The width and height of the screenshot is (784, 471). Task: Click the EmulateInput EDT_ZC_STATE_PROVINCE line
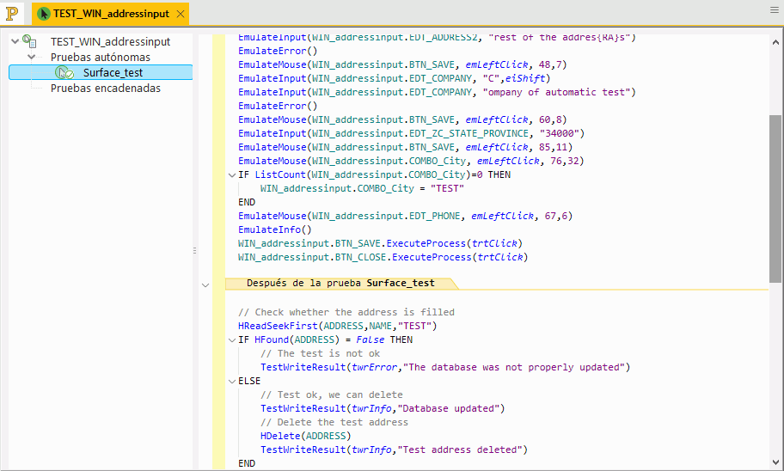pos(411,133)
